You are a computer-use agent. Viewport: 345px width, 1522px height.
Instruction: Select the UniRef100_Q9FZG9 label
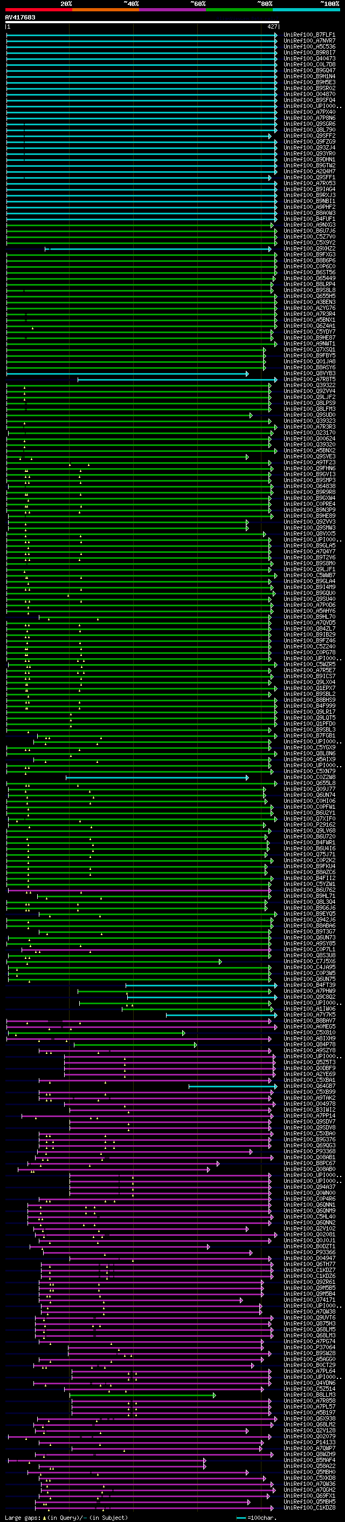[309, 142]
